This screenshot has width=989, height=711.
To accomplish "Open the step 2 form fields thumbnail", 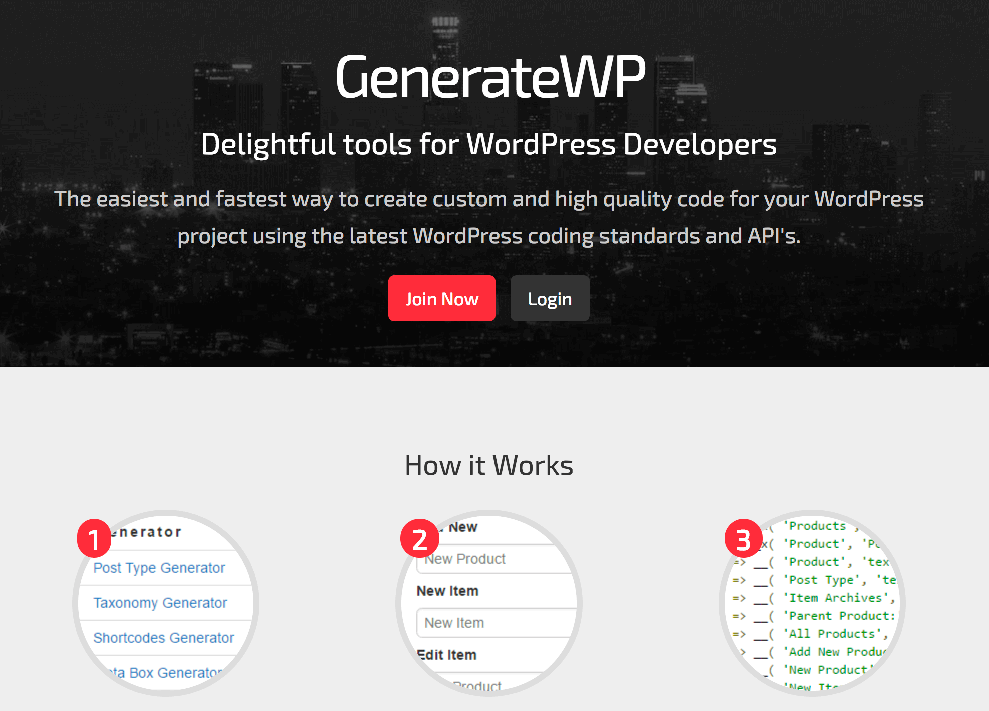I will [x=489, y=603].
